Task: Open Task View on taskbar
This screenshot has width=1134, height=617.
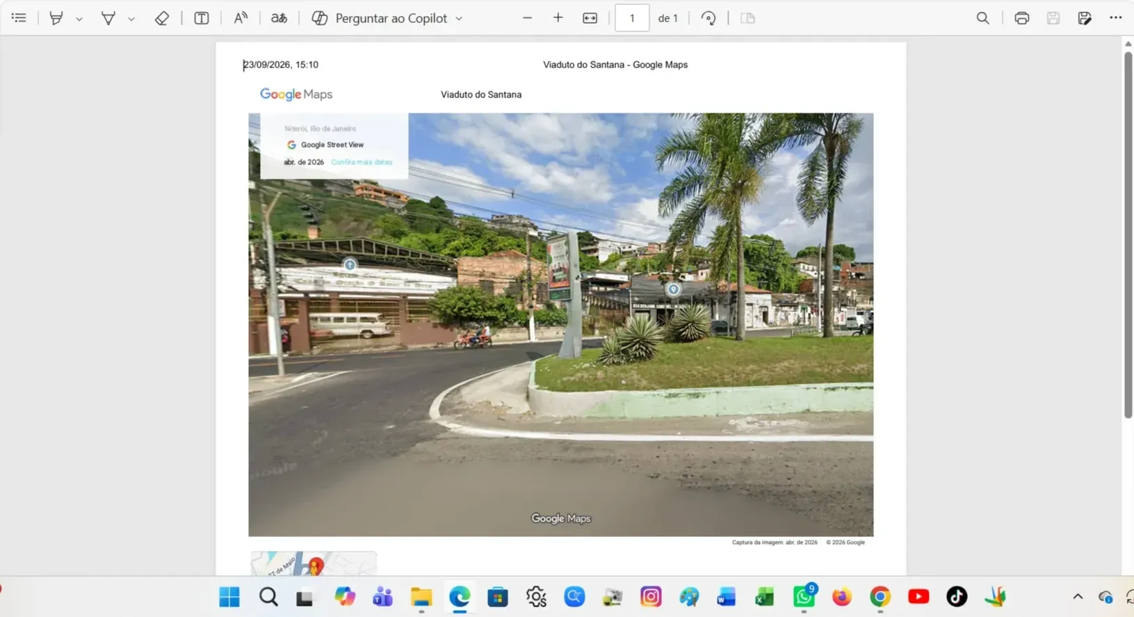Action: [x=305, y=598]
